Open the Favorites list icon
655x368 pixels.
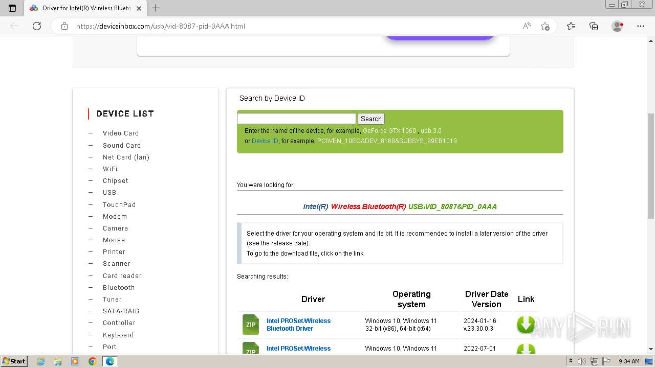pos(571,26)
